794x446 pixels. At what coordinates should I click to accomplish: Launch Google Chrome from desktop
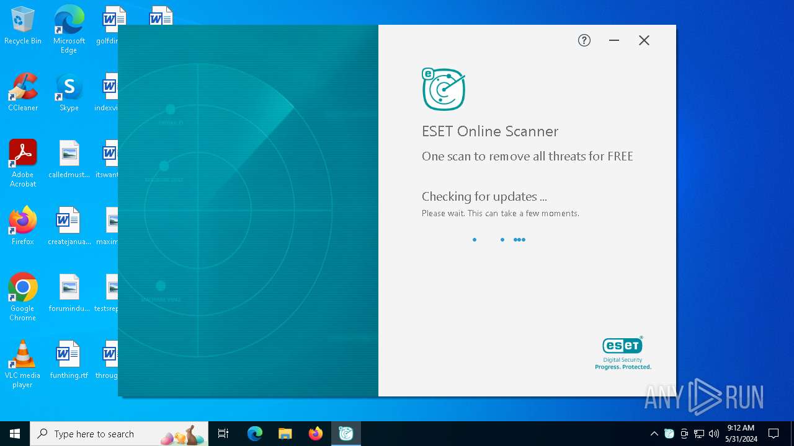click(23, 297)
